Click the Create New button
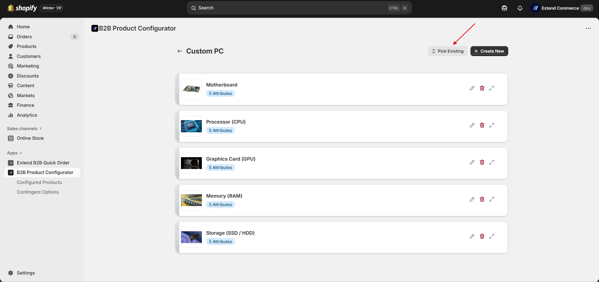Viewport: 599px width, 282px height. pyautogui.click(x=489, y=51)
